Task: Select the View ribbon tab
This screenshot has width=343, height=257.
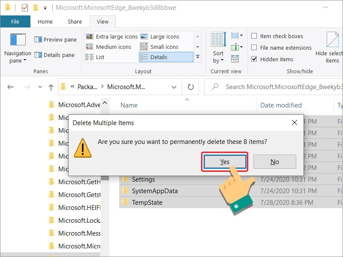Action: (102, 21)
